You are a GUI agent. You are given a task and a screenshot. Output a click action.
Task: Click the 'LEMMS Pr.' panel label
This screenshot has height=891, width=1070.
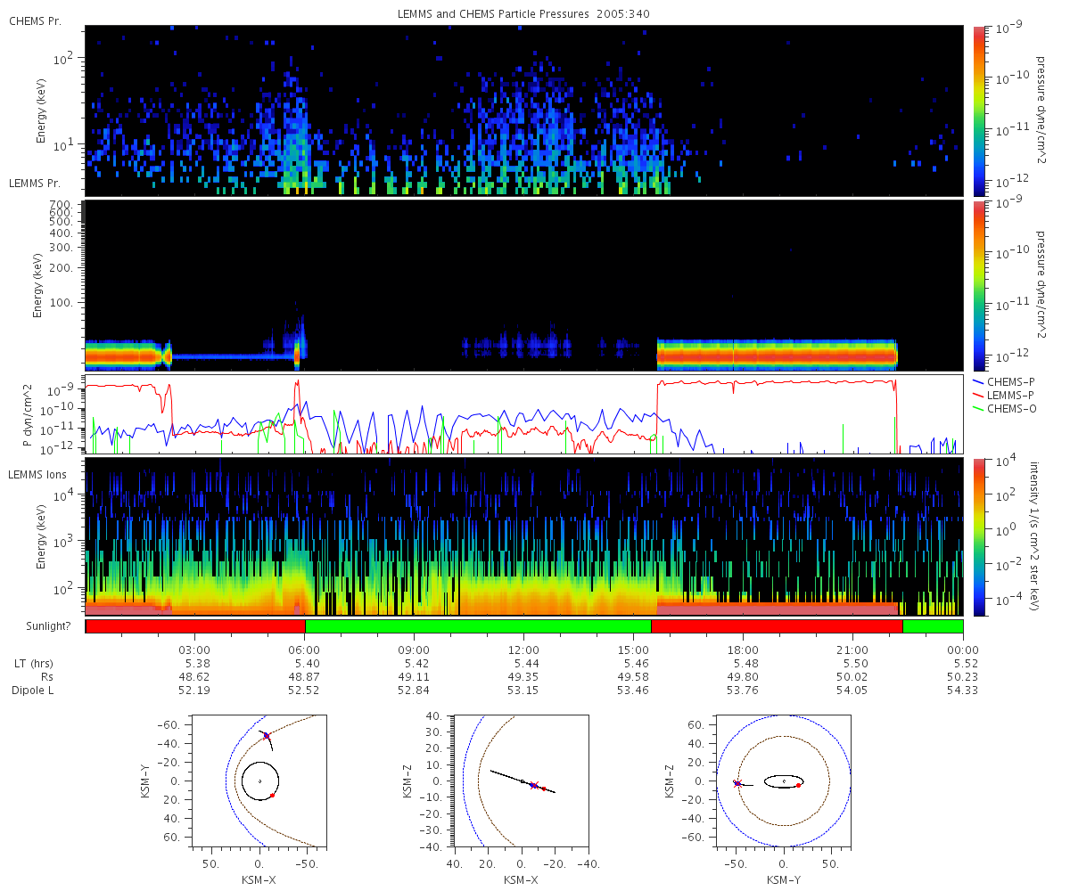point(35,184)
